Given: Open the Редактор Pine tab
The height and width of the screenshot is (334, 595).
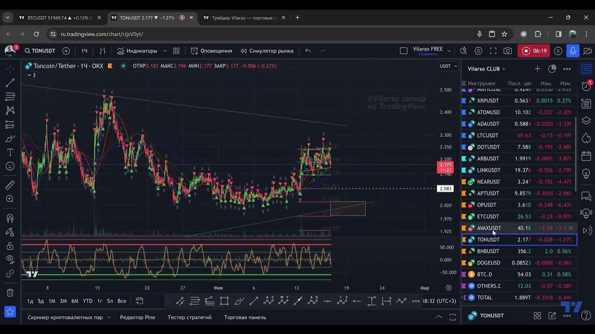Looking at the screenshot, I should tap(138, 317).
